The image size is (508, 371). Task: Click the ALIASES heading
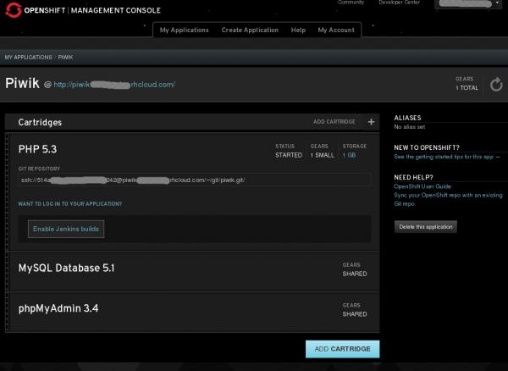click(x=407, y=118)
